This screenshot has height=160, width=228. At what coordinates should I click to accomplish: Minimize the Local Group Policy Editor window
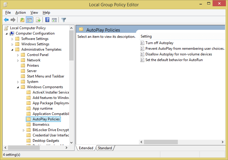pyautogui.click(x=201, y=4)
